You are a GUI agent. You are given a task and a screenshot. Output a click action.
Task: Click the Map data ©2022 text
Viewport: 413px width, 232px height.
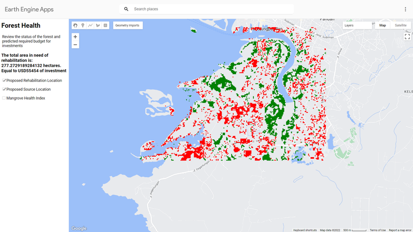pos(330,230)
